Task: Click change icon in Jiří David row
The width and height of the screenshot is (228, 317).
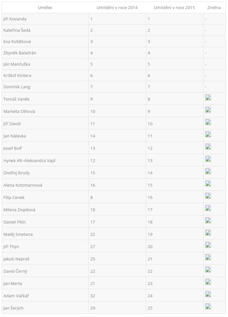Action: [208, 122]
